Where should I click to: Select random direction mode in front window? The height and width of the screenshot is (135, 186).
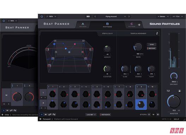(54, 114)
